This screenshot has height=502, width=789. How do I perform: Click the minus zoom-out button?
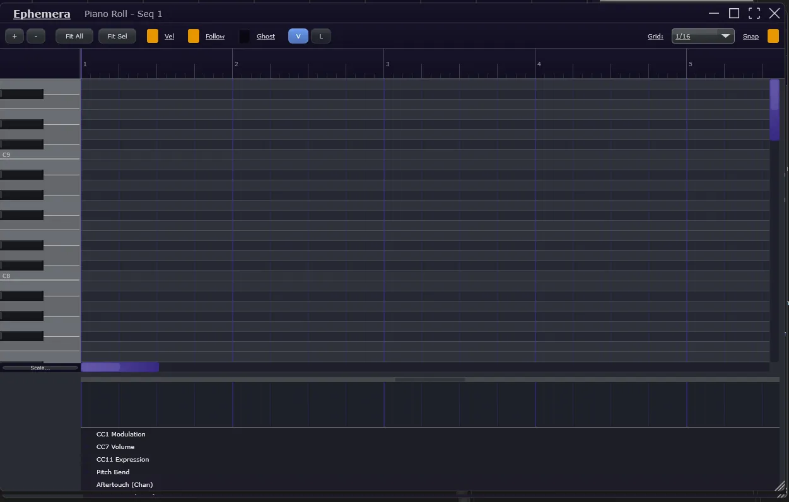[x=36, y=37]
